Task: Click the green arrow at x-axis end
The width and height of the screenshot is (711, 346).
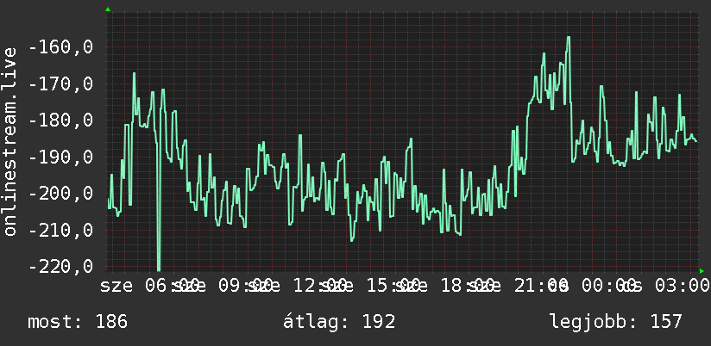Action: pos(702,271)
